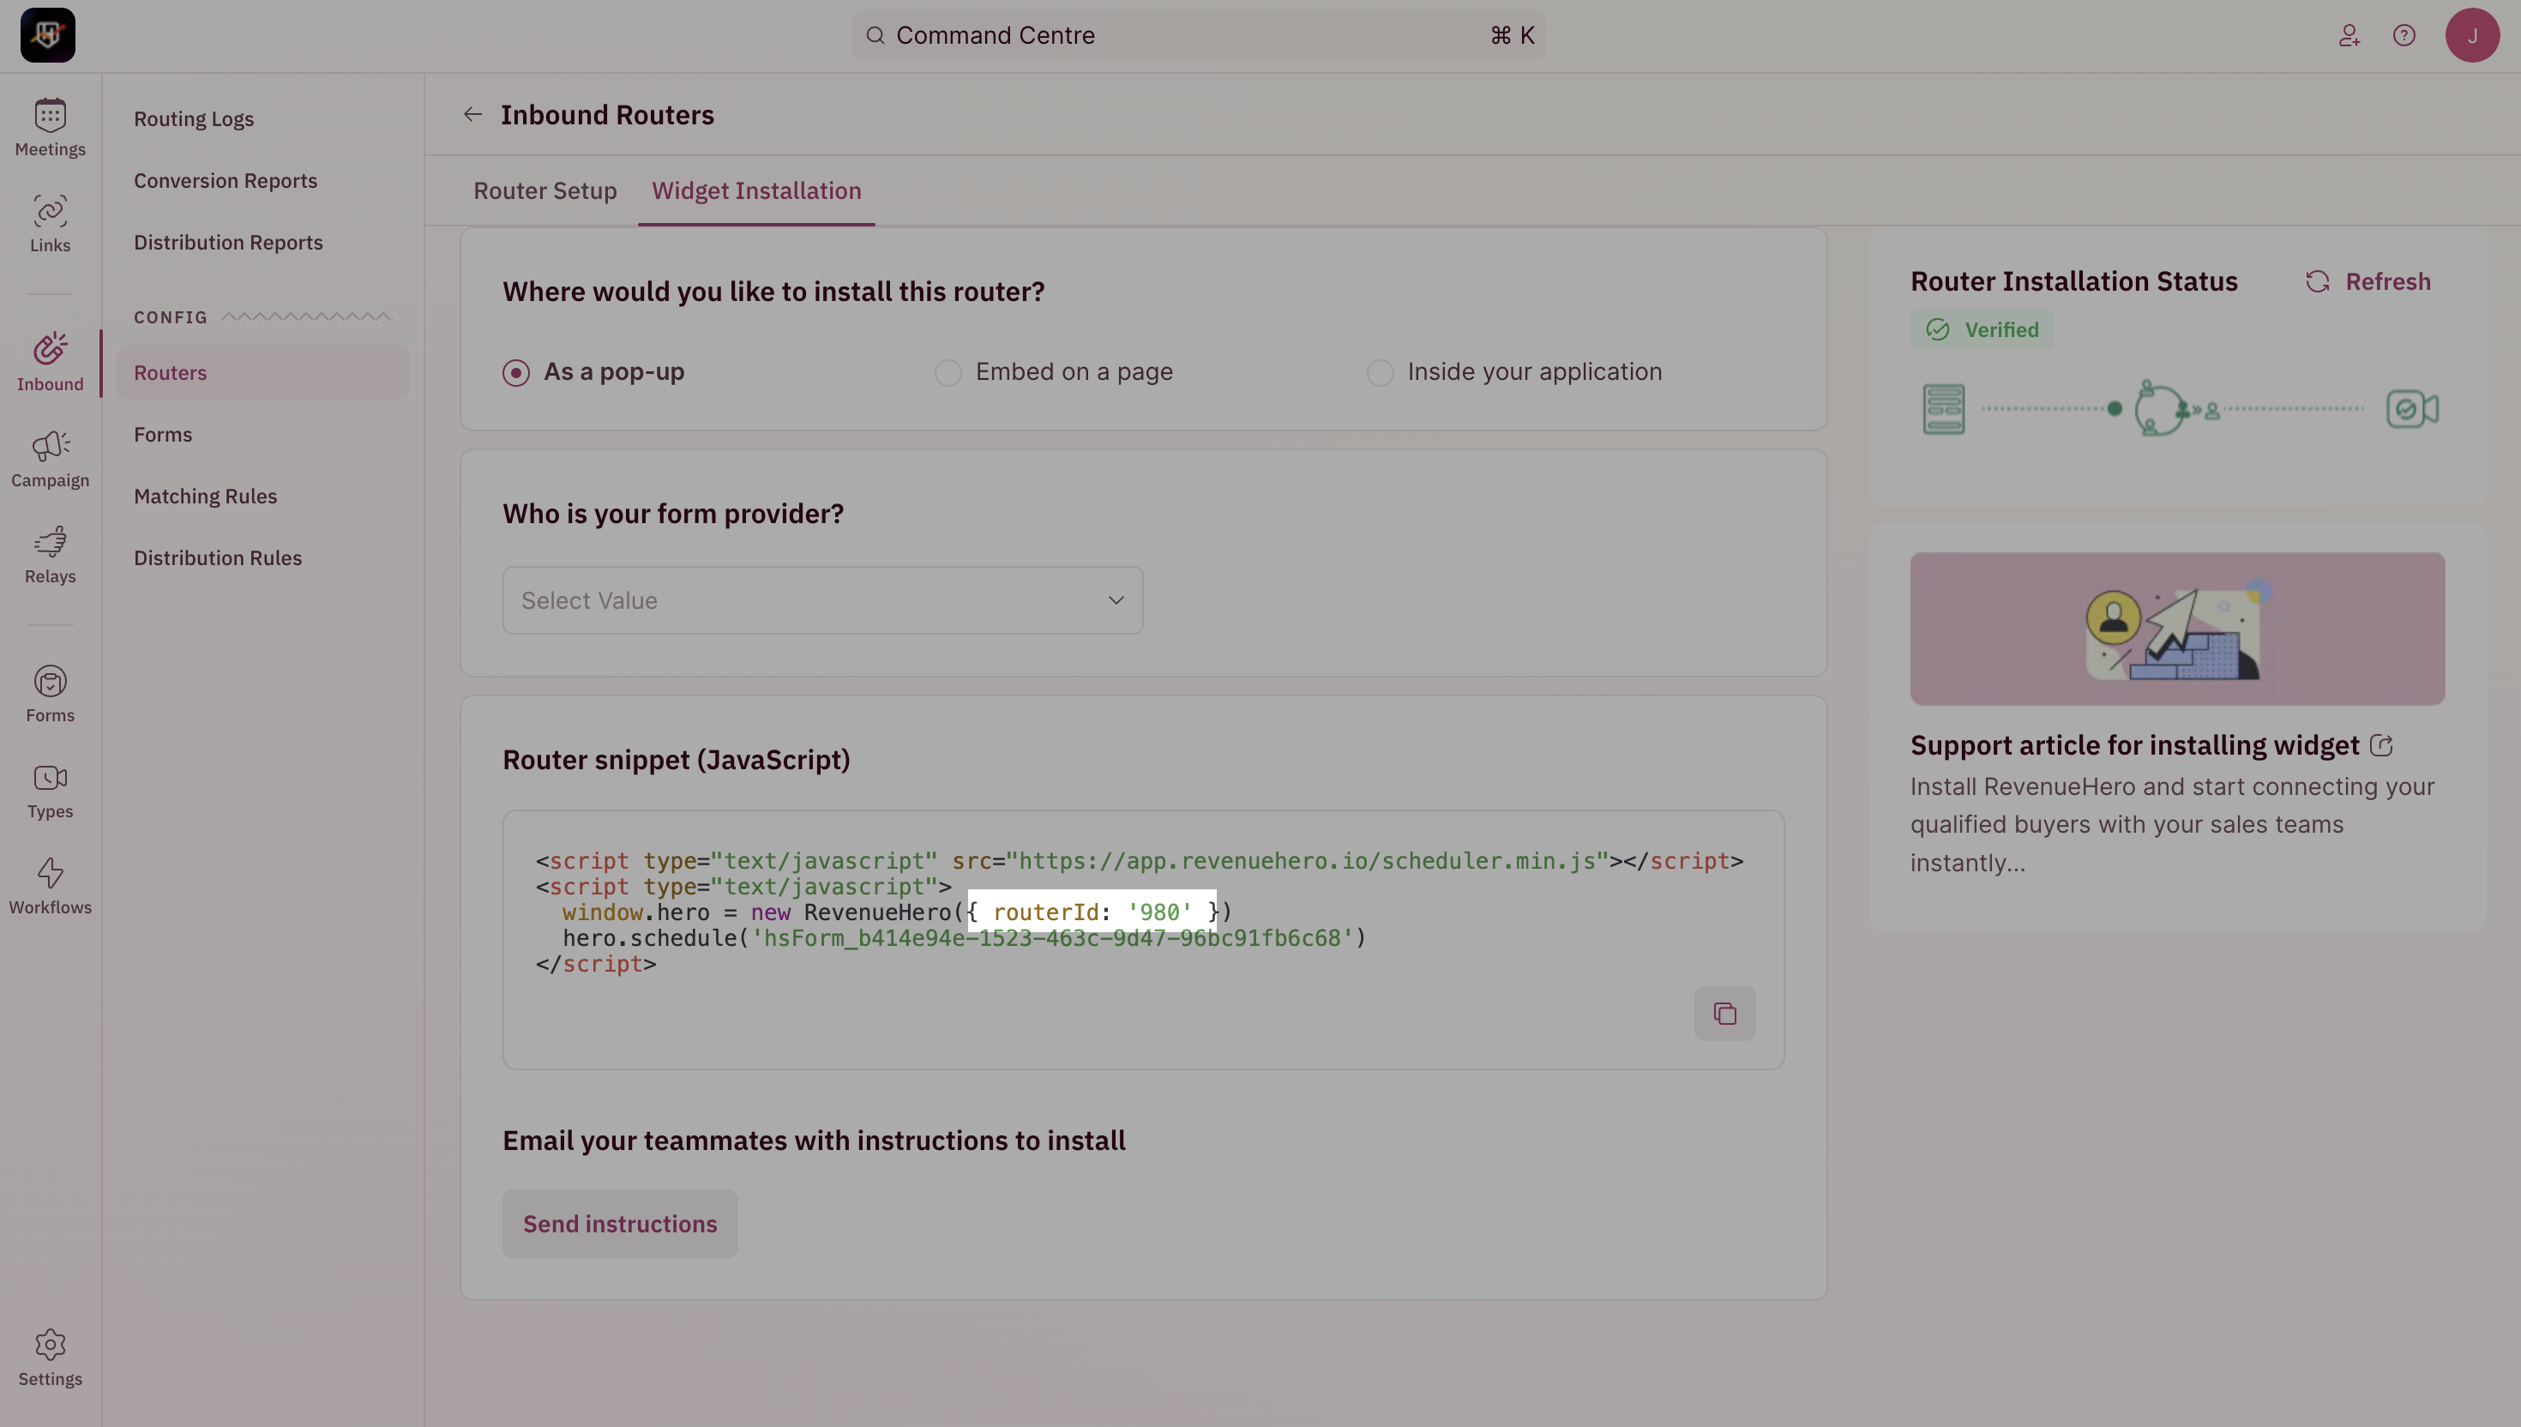
Task: Click the RevenueHero logo icon
Action: pos(47,35)
